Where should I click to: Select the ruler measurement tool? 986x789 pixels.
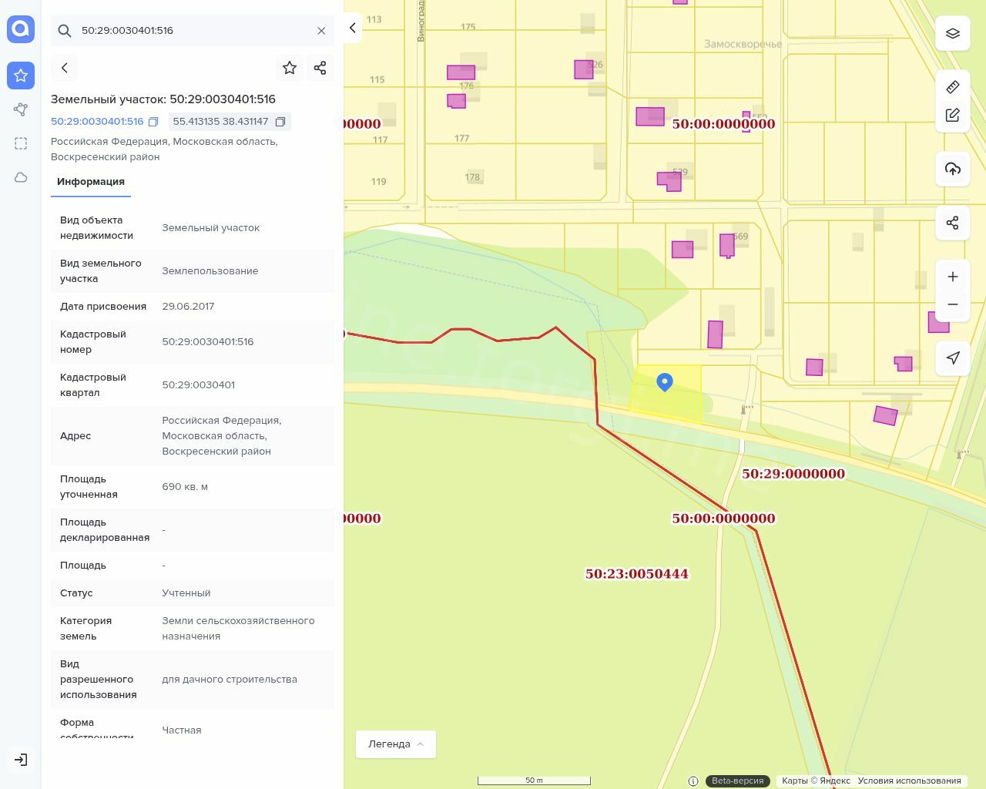click(952, 87)
